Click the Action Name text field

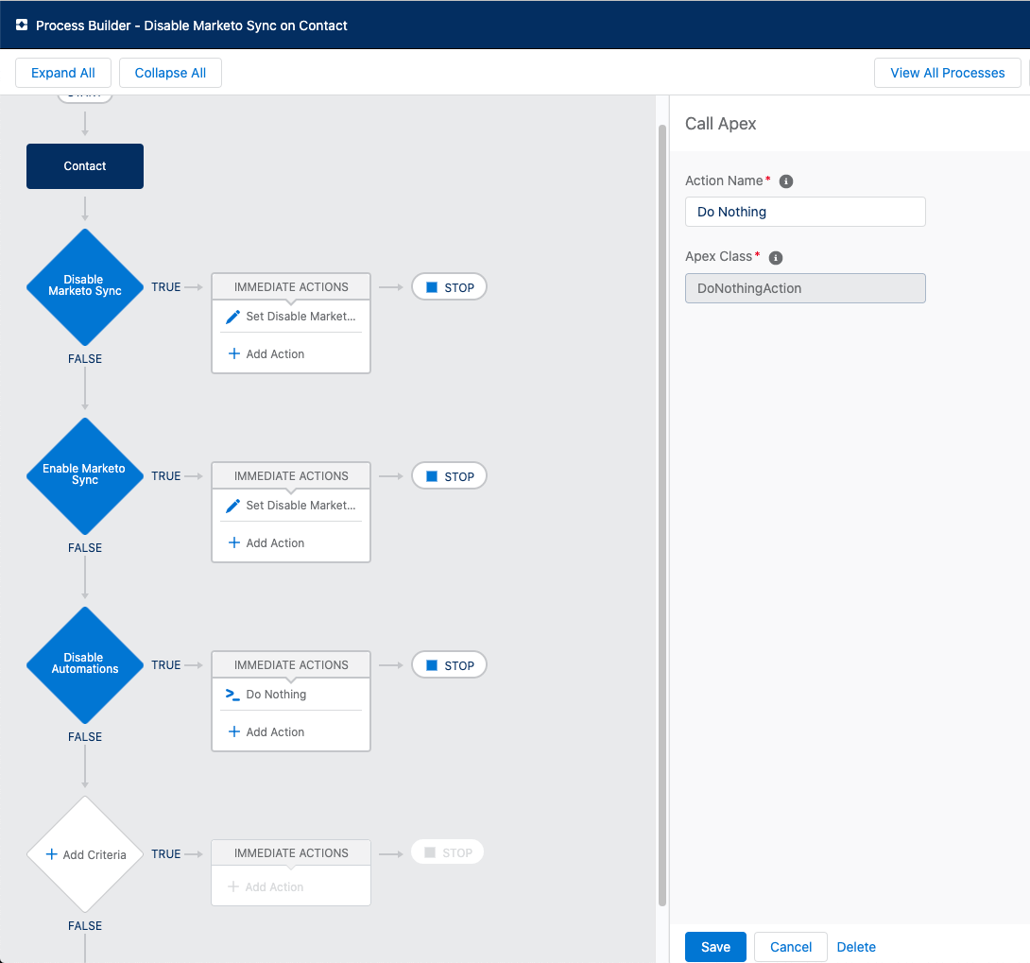coord(805,212)
